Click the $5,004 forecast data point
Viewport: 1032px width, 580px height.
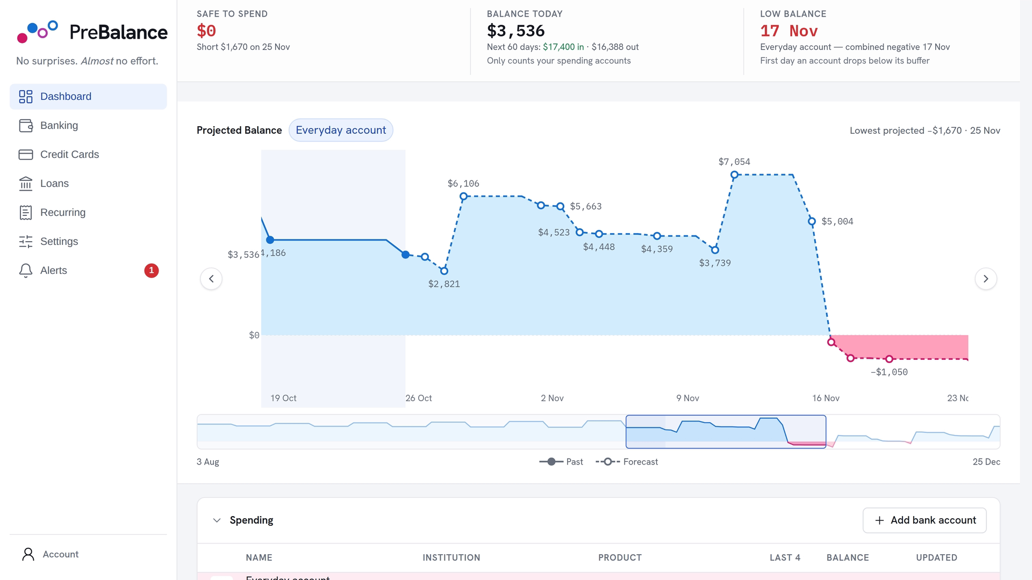click(x=812, y=221)
